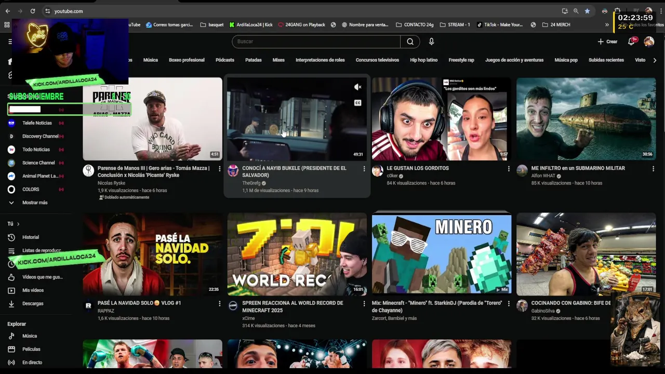This screenshot has height=374, width=665.
Task: Open options menu for Le gustan los gorditos video
Action: 509,169
